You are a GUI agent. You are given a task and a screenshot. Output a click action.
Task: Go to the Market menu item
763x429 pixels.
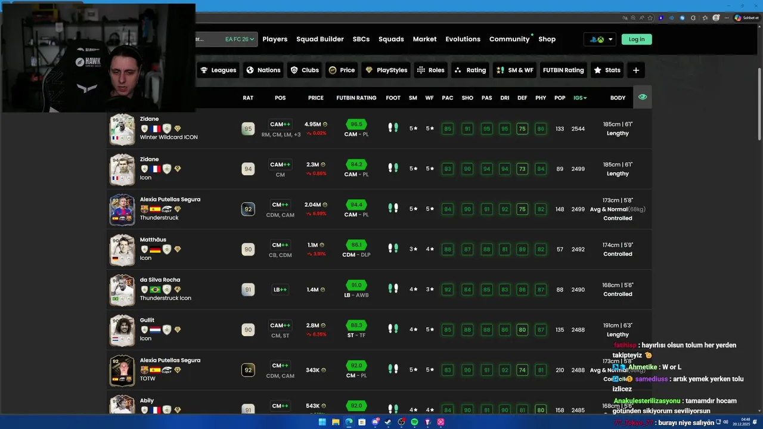(x=424, y=39)
